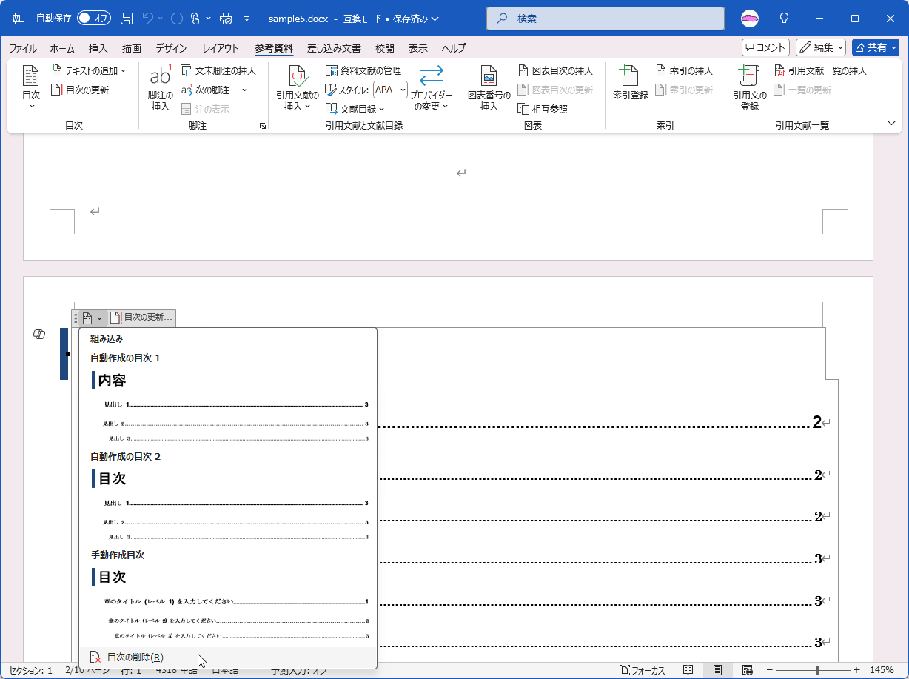The height and width of the screenshot is (679, 909).
Task: Switch to read mode view icon
Action: tap(688, 670)
